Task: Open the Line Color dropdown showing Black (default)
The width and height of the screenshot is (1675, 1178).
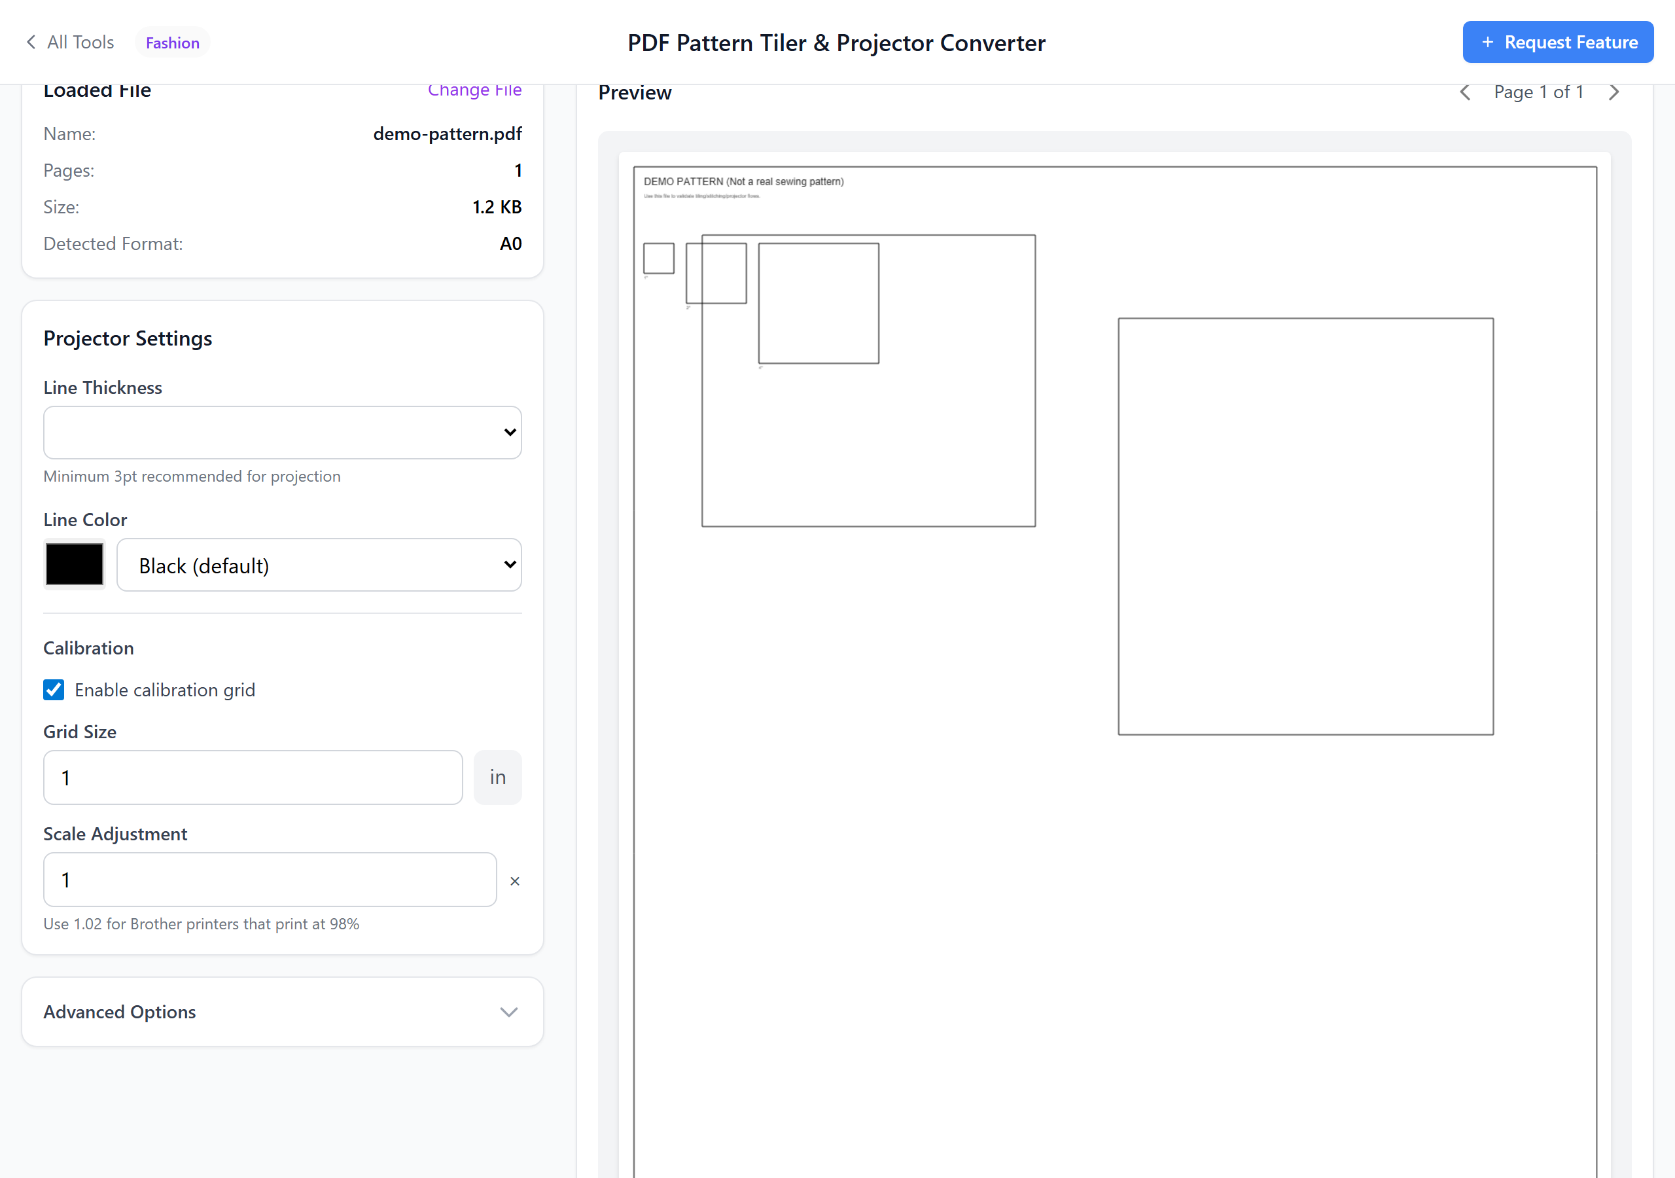Action: tap(319, 564)
